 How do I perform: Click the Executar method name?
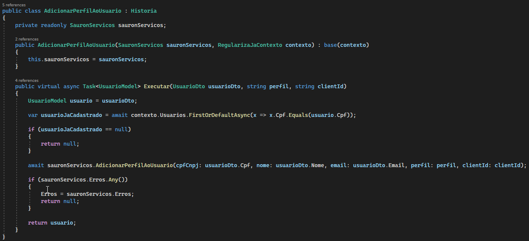coord(157,87)
